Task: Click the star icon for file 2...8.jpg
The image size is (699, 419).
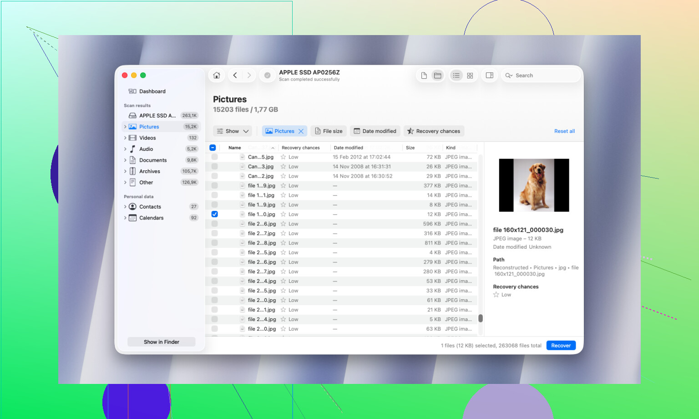Action: [x=283, y=243]
